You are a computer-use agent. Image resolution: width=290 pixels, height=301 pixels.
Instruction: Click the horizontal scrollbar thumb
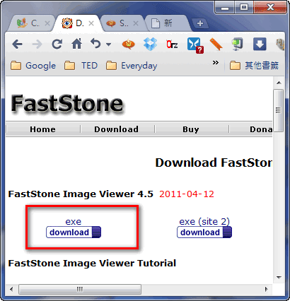[80, 289]
